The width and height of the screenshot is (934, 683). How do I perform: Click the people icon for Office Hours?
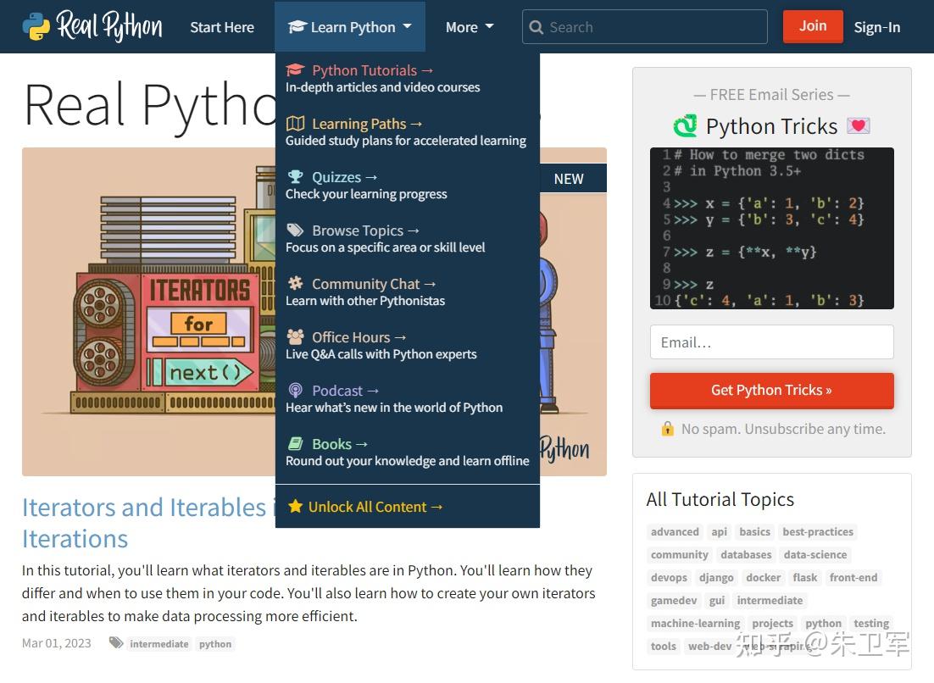(297, 336)
